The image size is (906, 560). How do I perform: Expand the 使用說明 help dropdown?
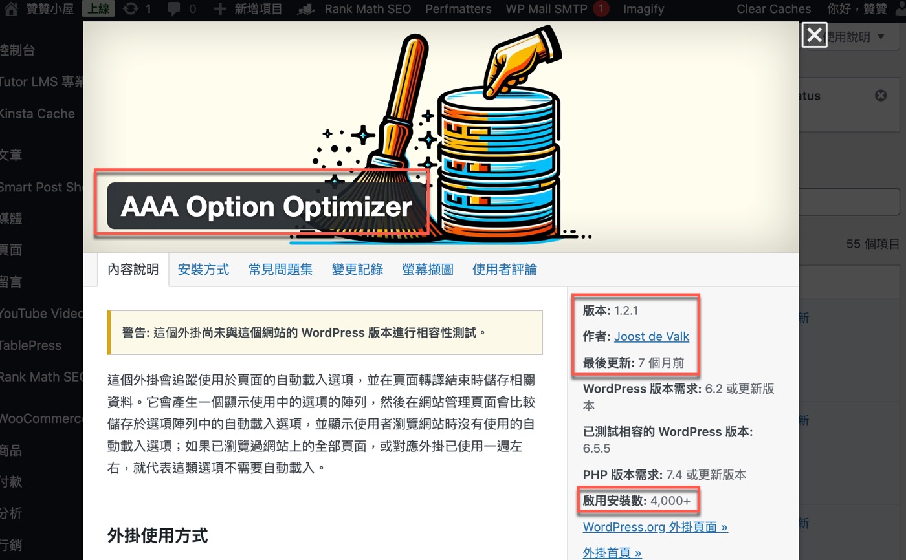[x=856, y=38]
